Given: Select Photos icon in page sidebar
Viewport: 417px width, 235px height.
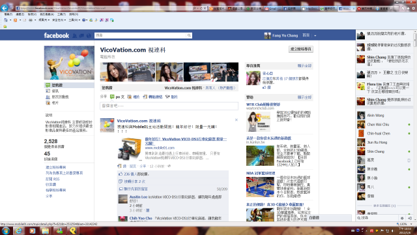Looking at the screenshot, I should (48, 102).
